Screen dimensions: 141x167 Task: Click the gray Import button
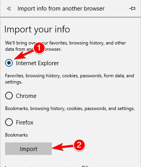28,149
